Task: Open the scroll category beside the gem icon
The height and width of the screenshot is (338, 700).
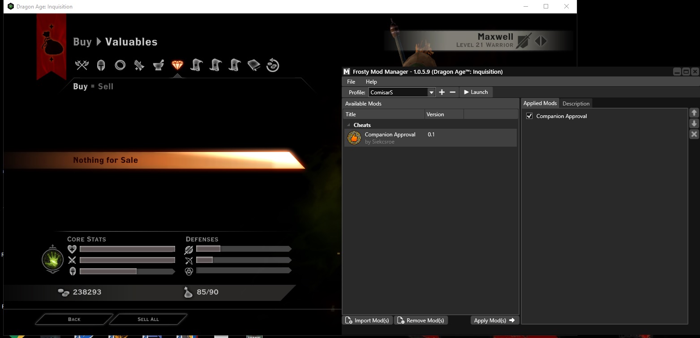Action: 197,65
